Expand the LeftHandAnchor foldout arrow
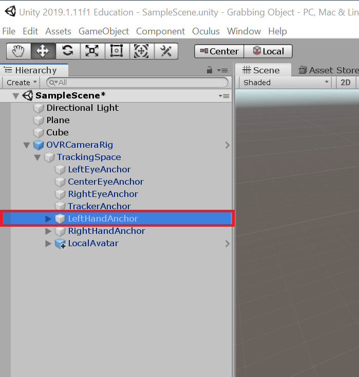 click(48, 219)
